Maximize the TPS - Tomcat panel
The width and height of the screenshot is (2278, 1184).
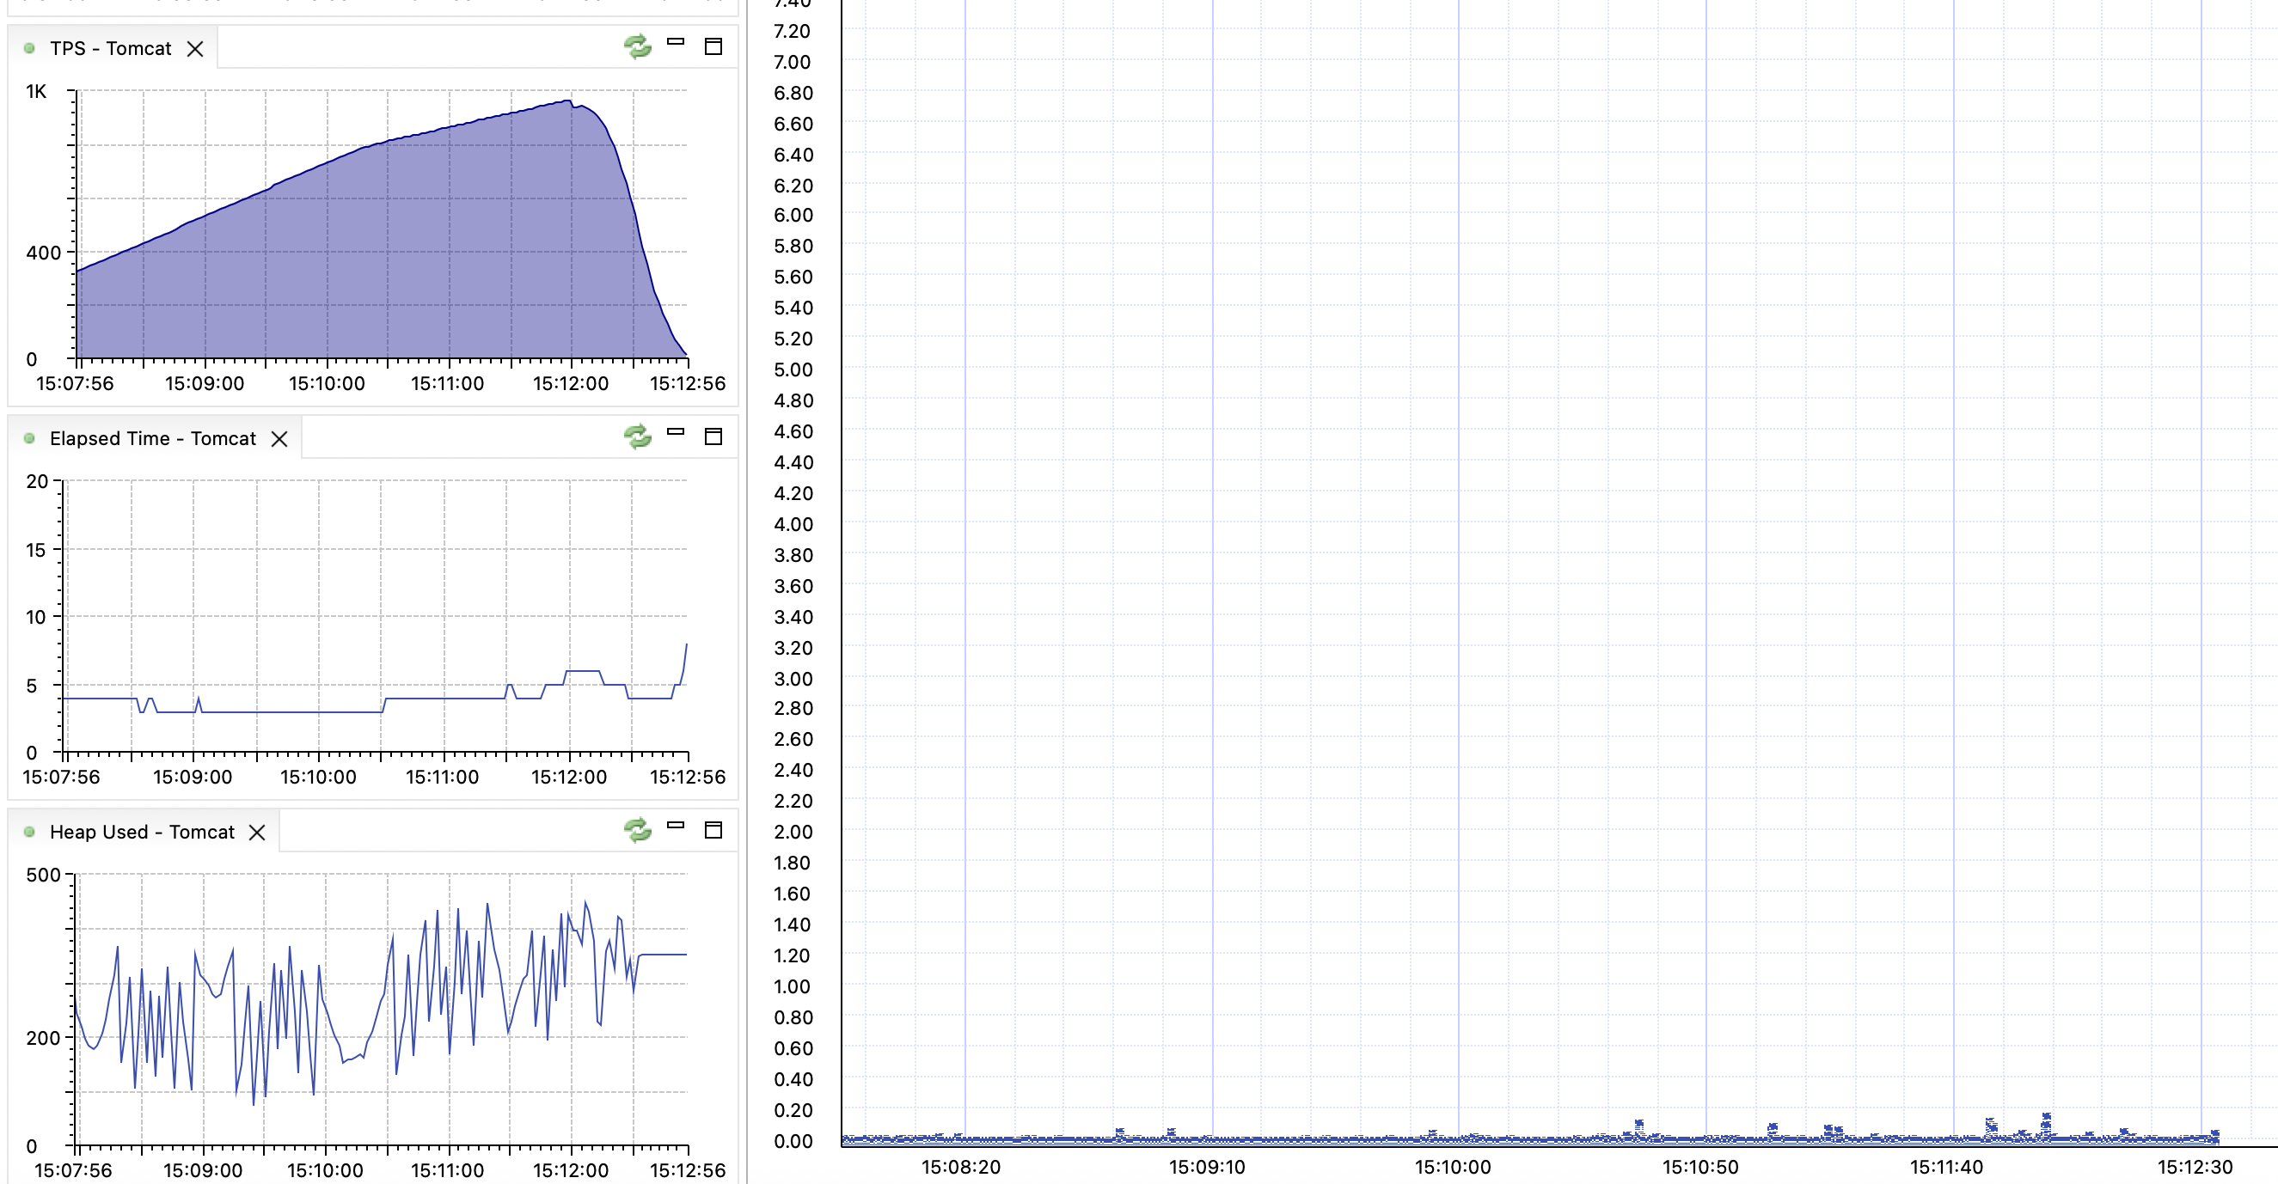pos(713,47)
